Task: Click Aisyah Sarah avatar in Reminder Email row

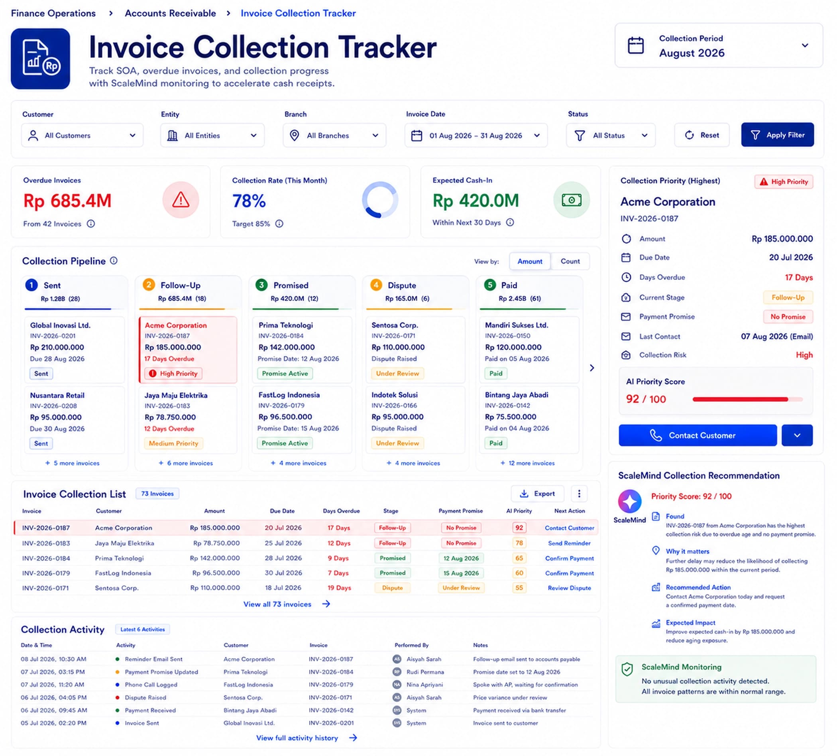Action: pyautogui.click(x=397, y=659)
